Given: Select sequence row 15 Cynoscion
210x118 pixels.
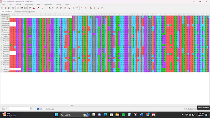Looking at the screenshot, I should pos(5,47).
